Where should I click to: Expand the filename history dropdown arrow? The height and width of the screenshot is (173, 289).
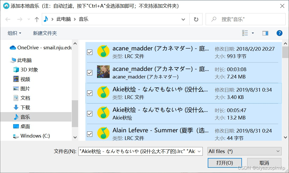(199, 151)
